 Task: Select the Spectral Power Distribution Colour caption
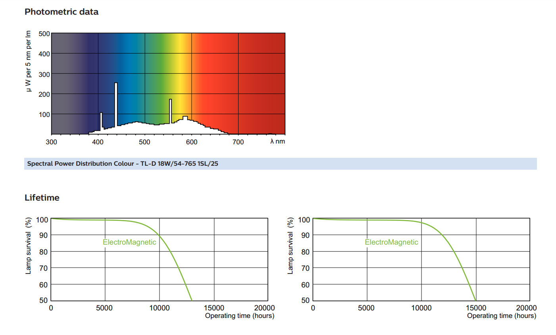[x=123, y=164]
